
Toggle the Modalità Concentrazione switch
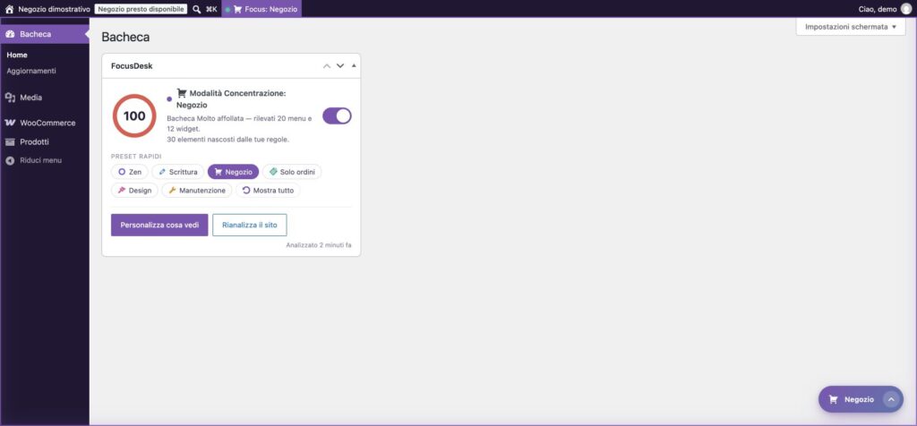click(x=337, y=115)
